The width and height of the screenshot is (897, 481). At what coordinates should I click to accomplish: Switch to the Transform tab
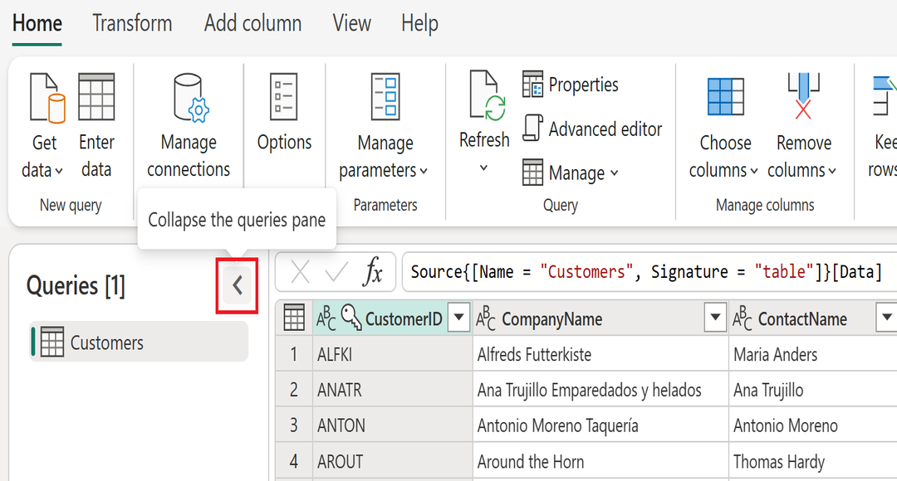[x=132, y=23]
